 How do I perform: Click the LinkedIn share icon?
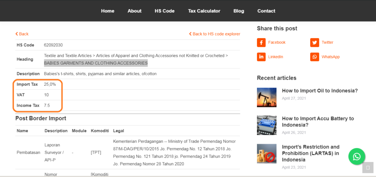click(261, 57)
